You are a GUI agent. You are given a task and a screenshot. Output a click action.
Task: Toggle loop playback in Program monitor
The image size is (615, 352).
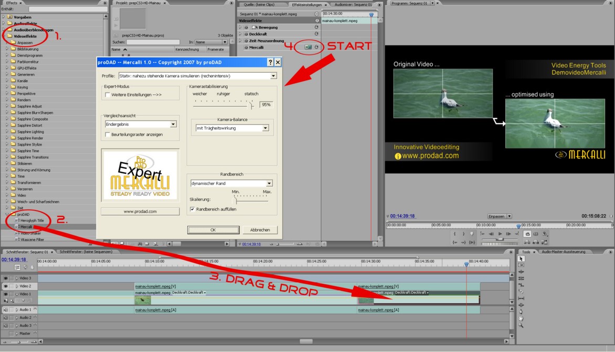[x=527, y=234]
